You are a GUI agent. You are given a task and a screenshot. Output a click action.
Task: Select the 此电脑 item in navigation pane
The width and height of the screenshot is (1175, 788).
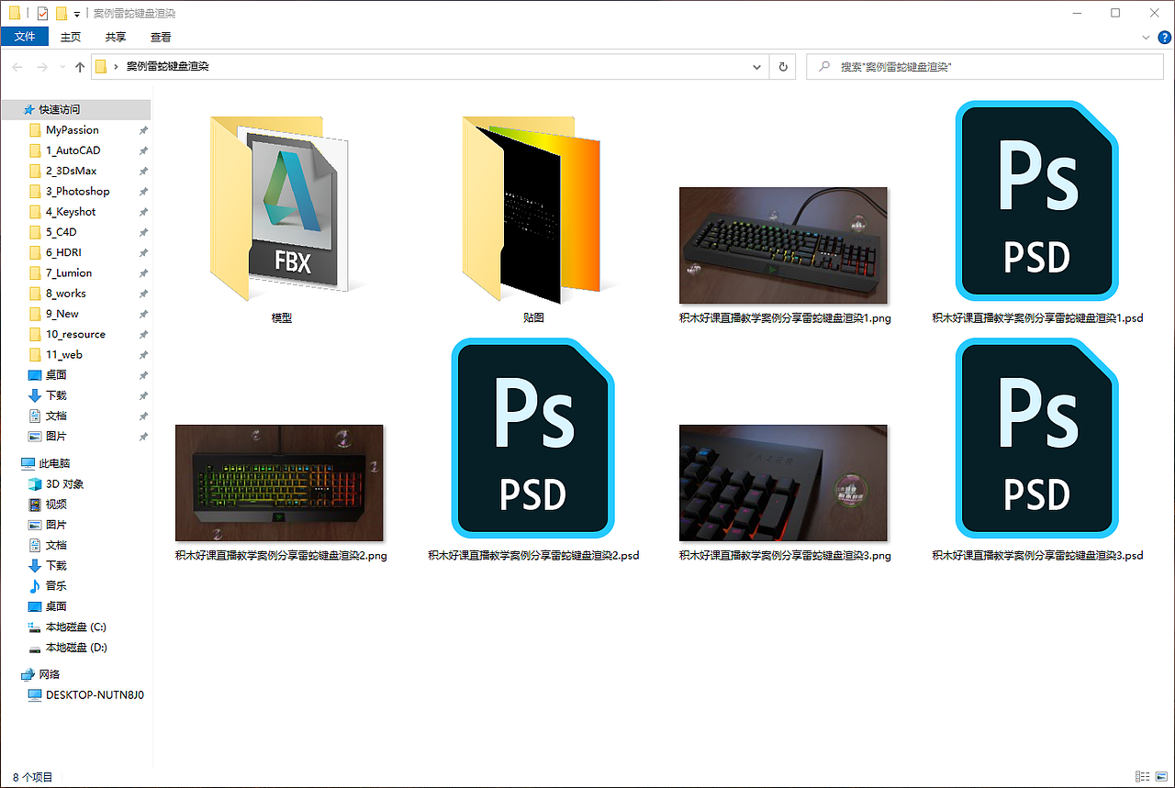pos(54,464)
